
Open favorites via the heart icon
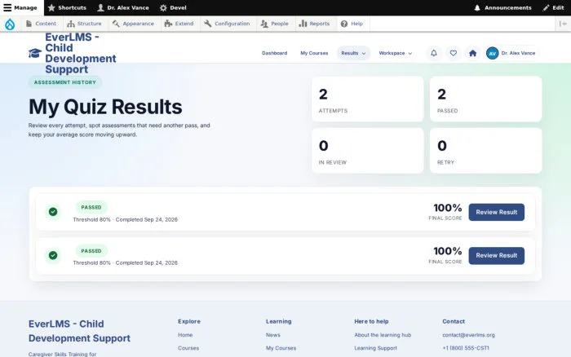click(453, 53)
